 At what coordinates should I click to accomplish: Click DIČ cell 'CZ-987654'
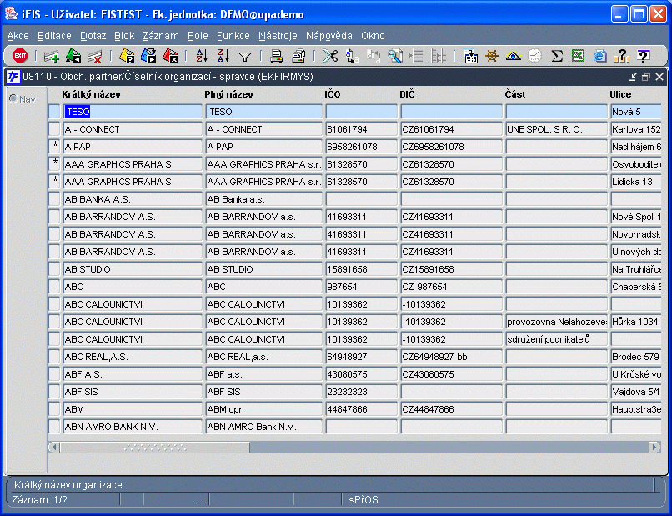pos(451,287)
